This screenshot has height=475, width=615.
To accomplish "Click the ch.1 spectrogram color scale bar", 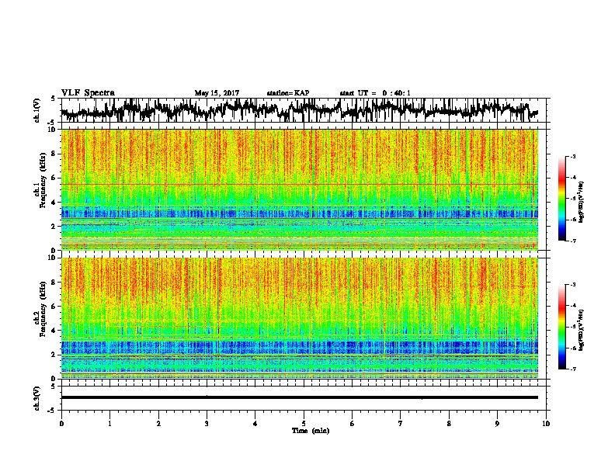I will pos(561,199).
